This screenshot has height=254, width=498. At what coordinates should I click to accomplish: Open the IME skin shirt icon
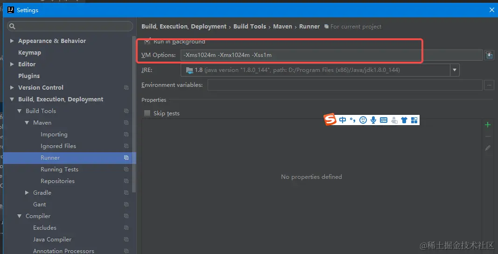(404, 120)
